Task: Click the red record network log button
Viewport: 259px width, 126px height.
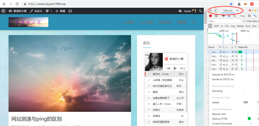Action: [x=210, y=16]
